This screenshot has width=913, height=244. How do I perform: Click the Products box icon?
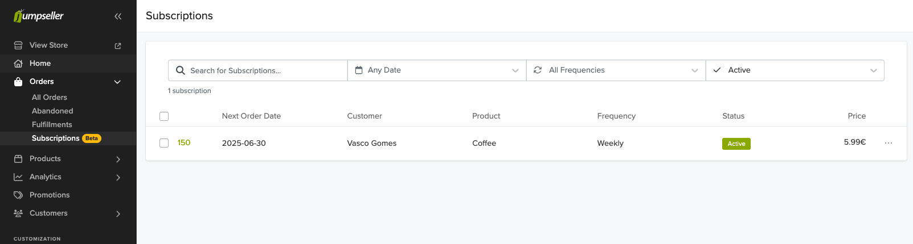(18, 159)
